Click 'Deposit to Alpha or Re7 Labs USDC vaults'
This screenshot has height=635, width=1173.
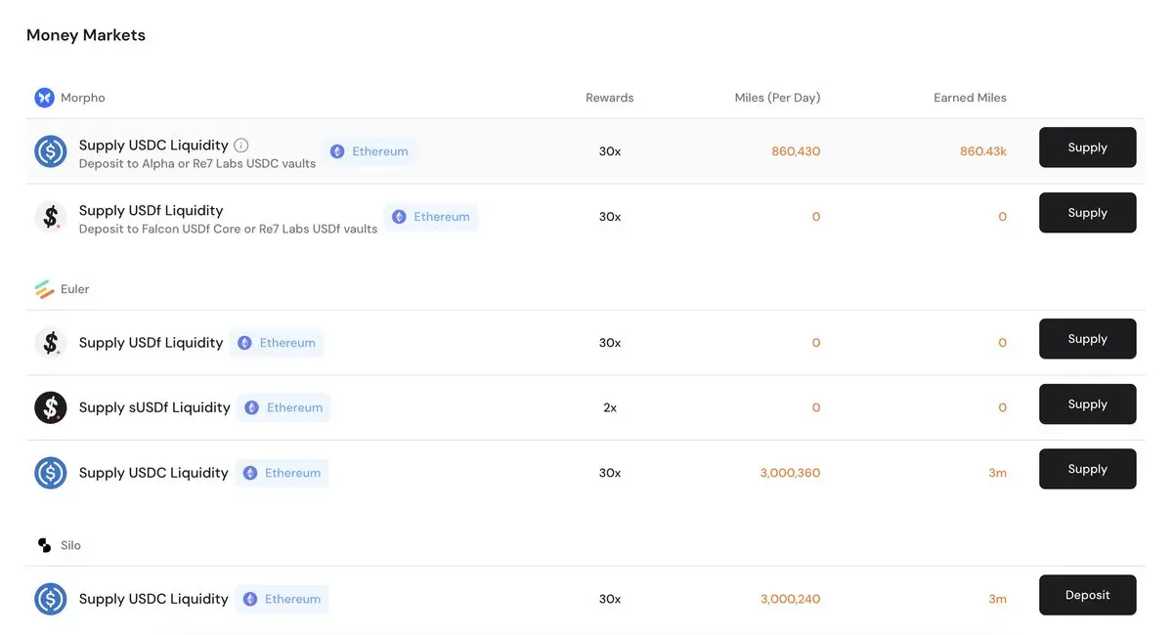coord(197,164)
